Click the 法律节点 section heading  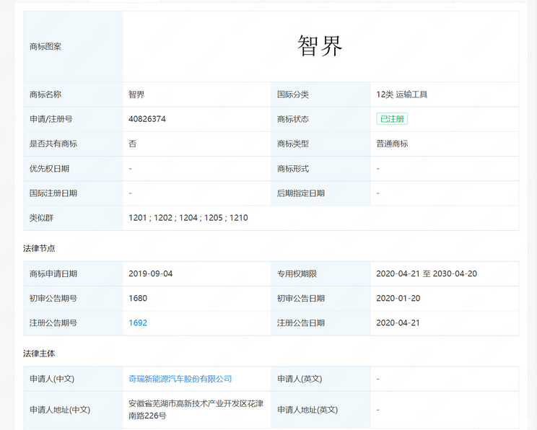(39, 248)
